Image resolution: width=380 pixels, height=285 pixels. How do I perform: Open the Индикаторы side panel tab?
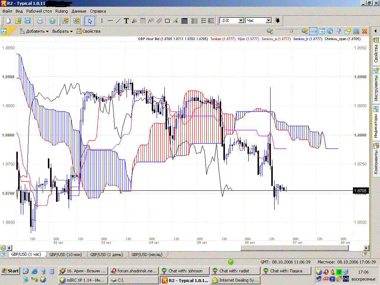click(x=376, y=122)
